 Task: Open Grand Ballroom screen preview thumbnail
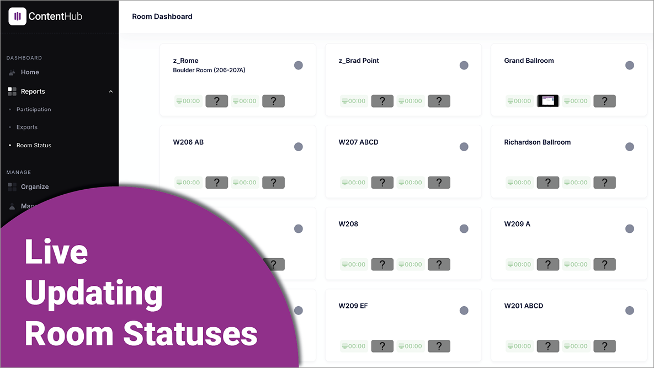[x=548, y=101]
